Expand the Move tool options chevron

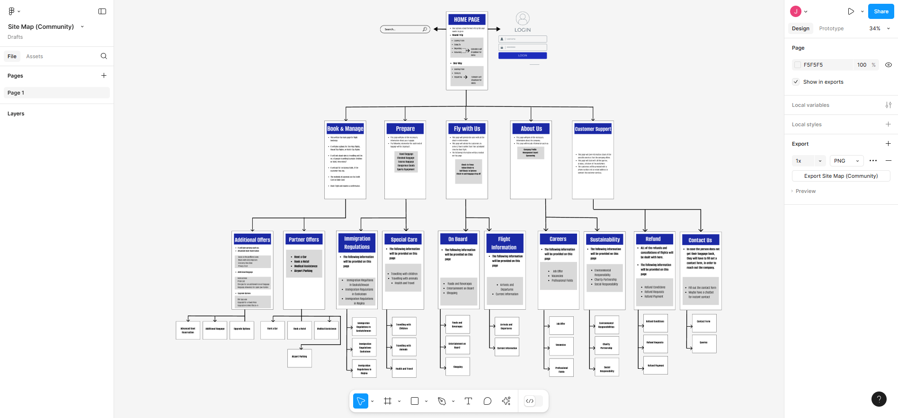[x=373, y=401]
